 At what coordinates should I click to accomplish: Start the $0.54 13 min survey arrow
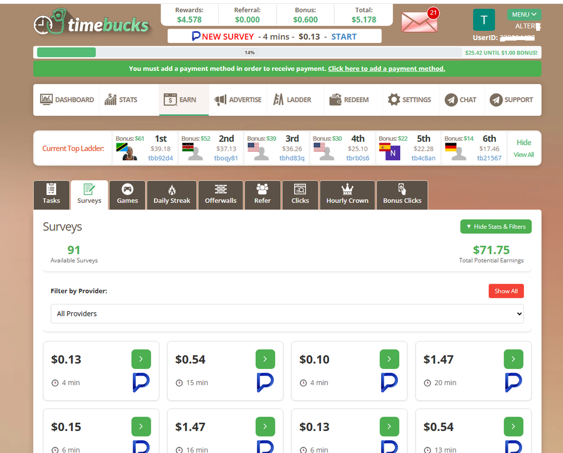point(514,427)
